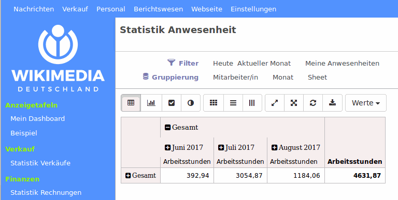The height and width of the screenshot is (200, 398).
Task: Click the checkmark box toolbar icon
Action: pos(172,103)
